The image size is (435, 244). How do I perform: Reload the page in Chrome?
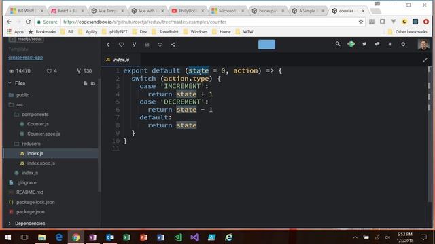pos(28,22)
